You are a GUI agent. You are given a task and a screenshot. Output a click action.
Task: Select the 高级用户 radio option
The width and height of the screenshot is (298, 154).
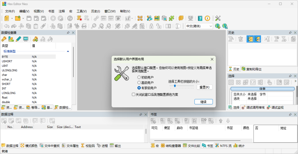coord(139,83)
